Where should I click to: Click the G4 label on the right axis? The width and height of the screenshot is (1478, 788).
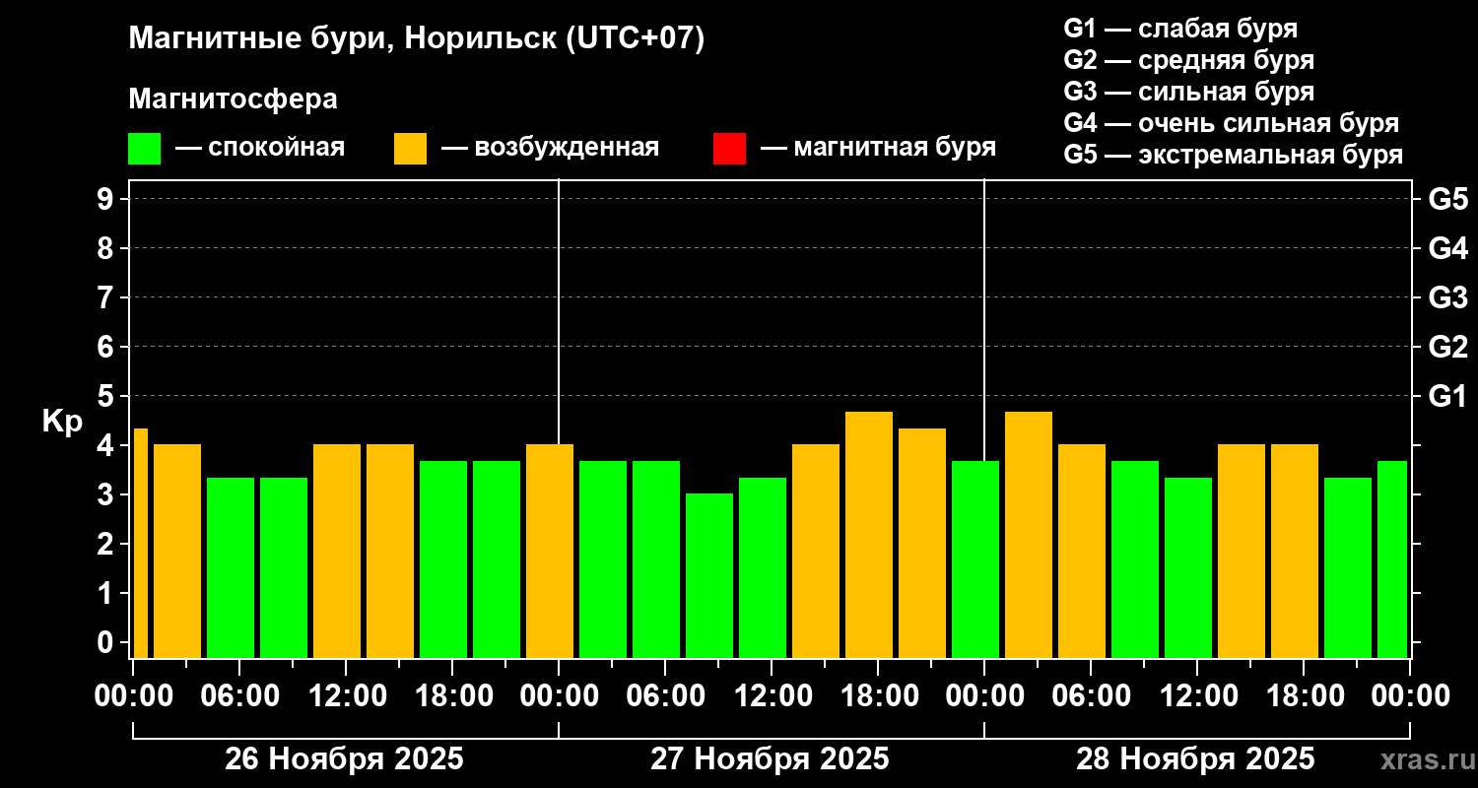1447,249
